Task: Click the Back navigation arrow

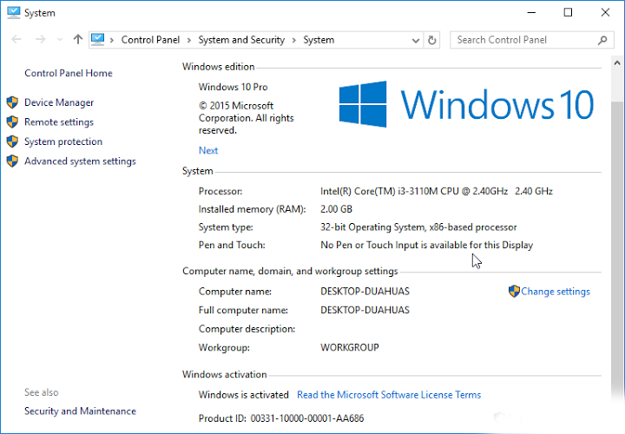Action: [x=16, y=39]
